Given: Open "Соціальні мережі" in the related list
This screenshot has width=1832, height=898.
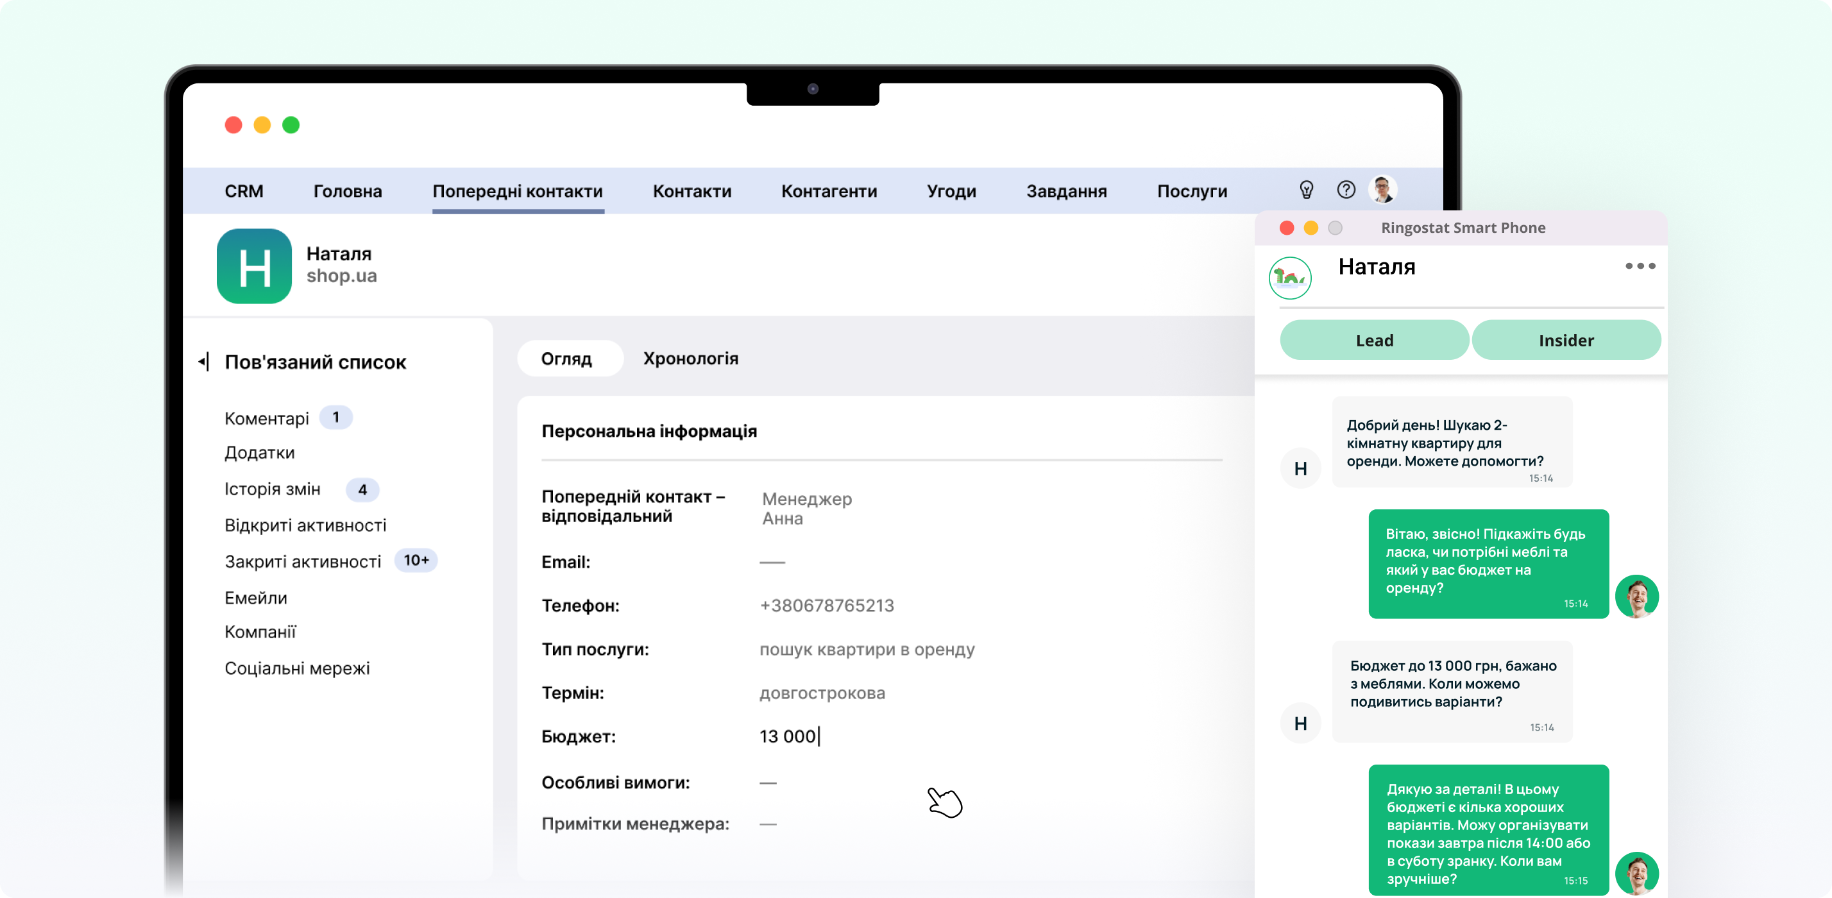Looking at the screenshot, I should (297, 668).
